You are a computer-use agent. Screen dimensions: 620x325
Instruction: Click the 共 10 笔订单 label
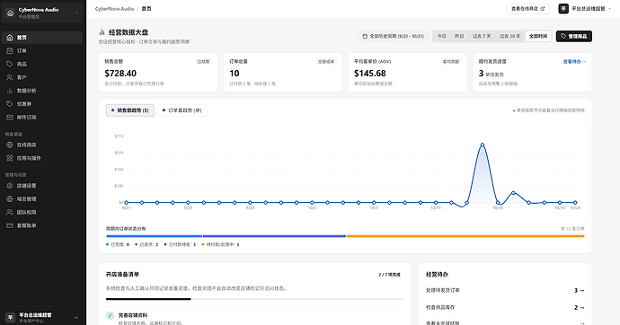572,229
